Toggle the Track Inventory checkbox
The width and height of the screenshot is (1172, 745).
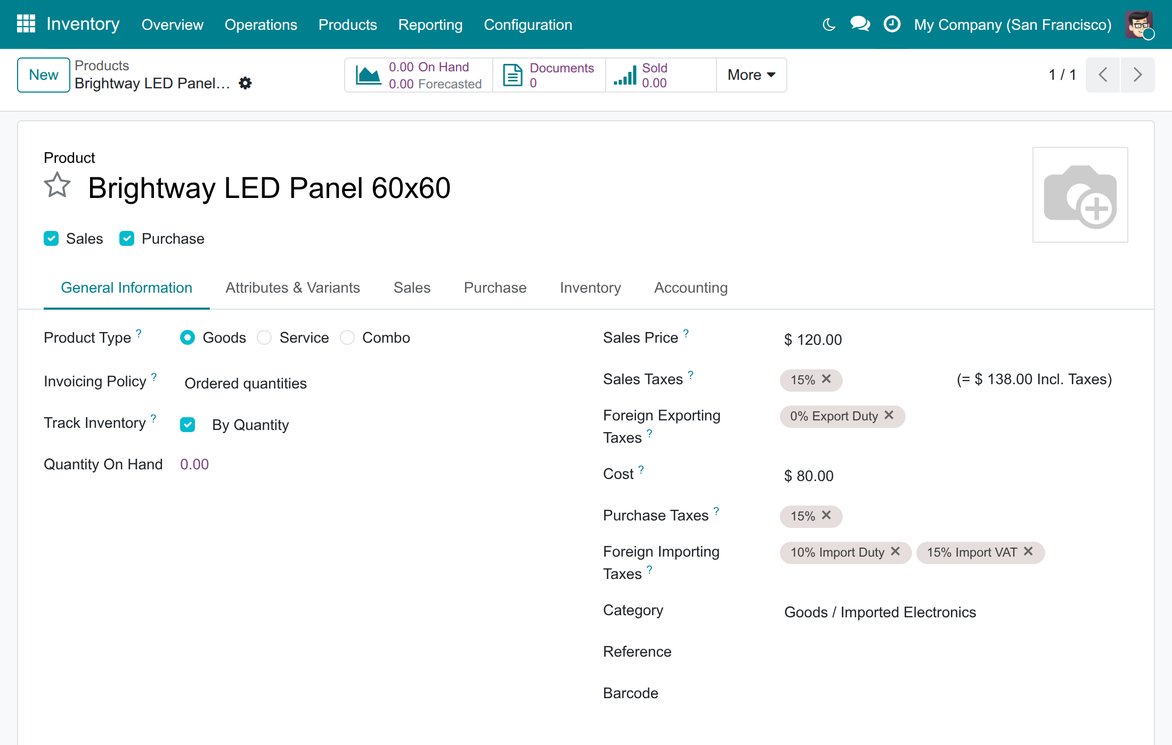point(188,425)
